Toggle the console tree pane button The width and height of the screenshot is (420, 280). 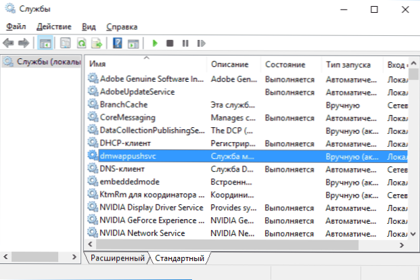[x=45, y=43]
